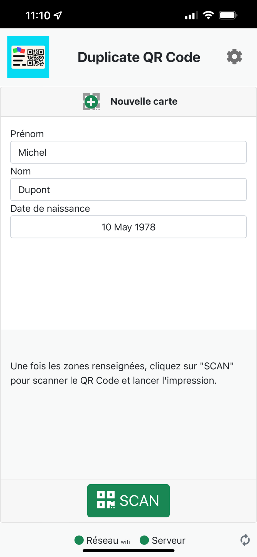Select the Nouvelle carte header label
Screen dimensions: 257x557
coord(144,101)
